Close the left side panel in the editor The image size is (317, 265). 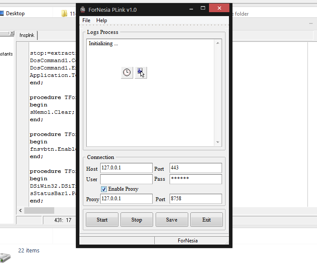coord(12,33)
